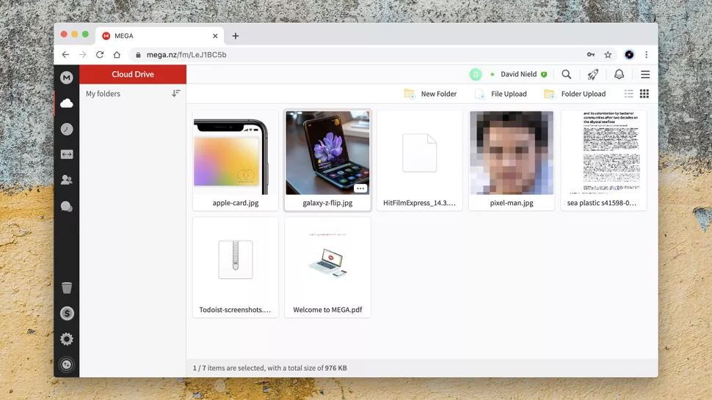Bookmark the page with the star icon
This screenshot has width=712, height=400.
pos(608,54)
